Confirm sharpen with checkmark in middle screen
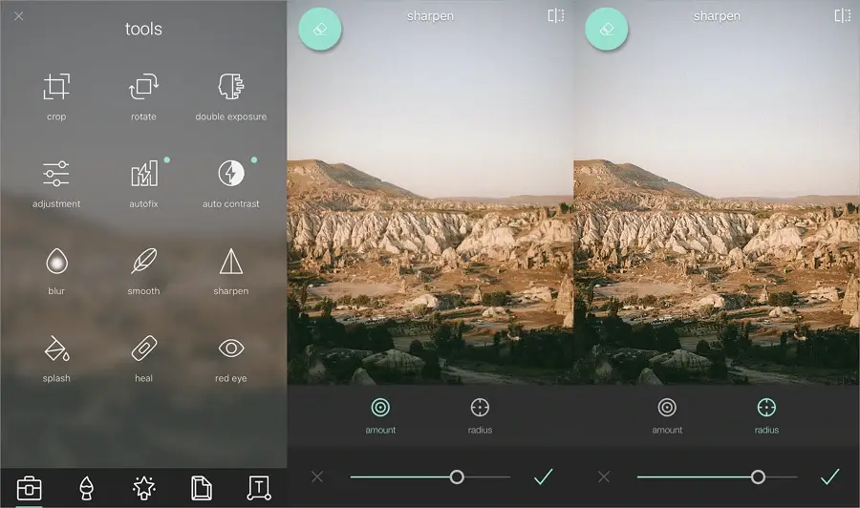This screenshot has height=508, width=860. point(543,476)
